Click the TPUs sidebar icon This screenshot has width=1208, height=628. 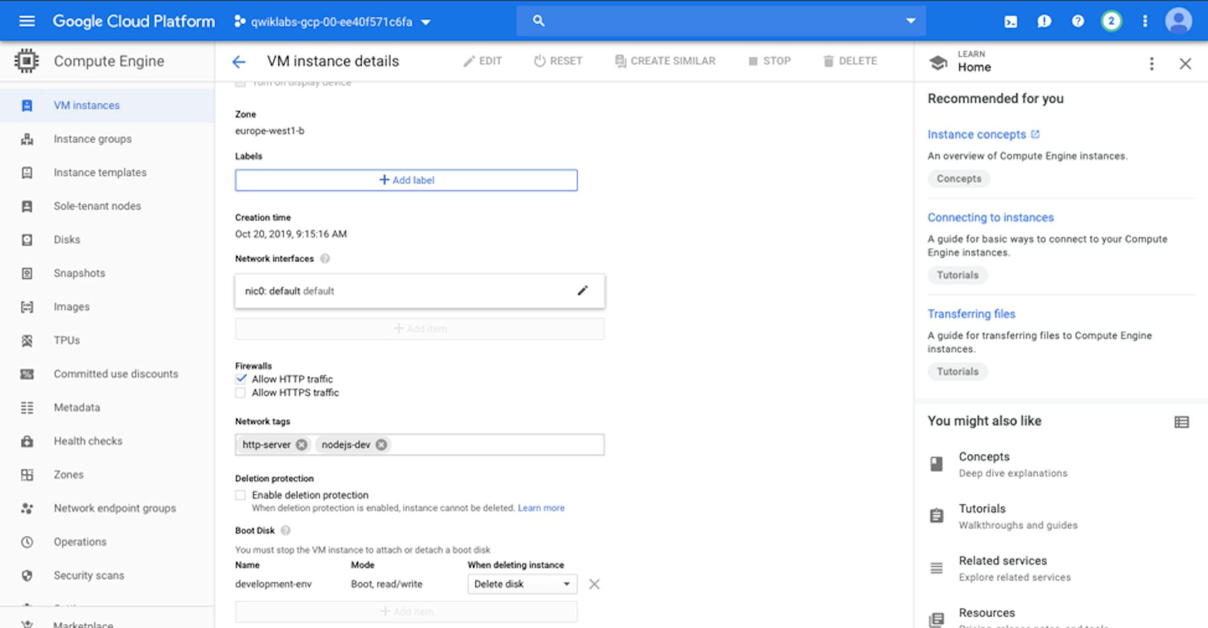(27, 341)
